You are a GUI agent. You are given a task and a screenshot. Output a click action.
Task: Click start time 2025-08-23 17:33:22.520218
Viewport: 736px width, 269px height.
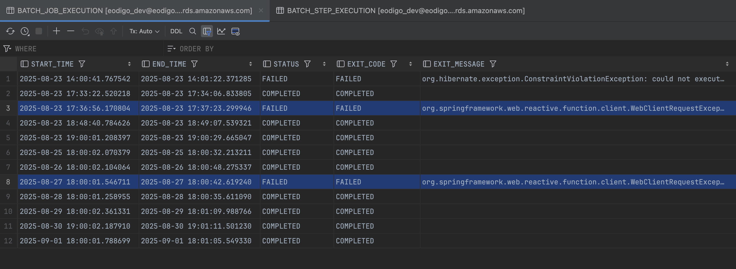78,94
